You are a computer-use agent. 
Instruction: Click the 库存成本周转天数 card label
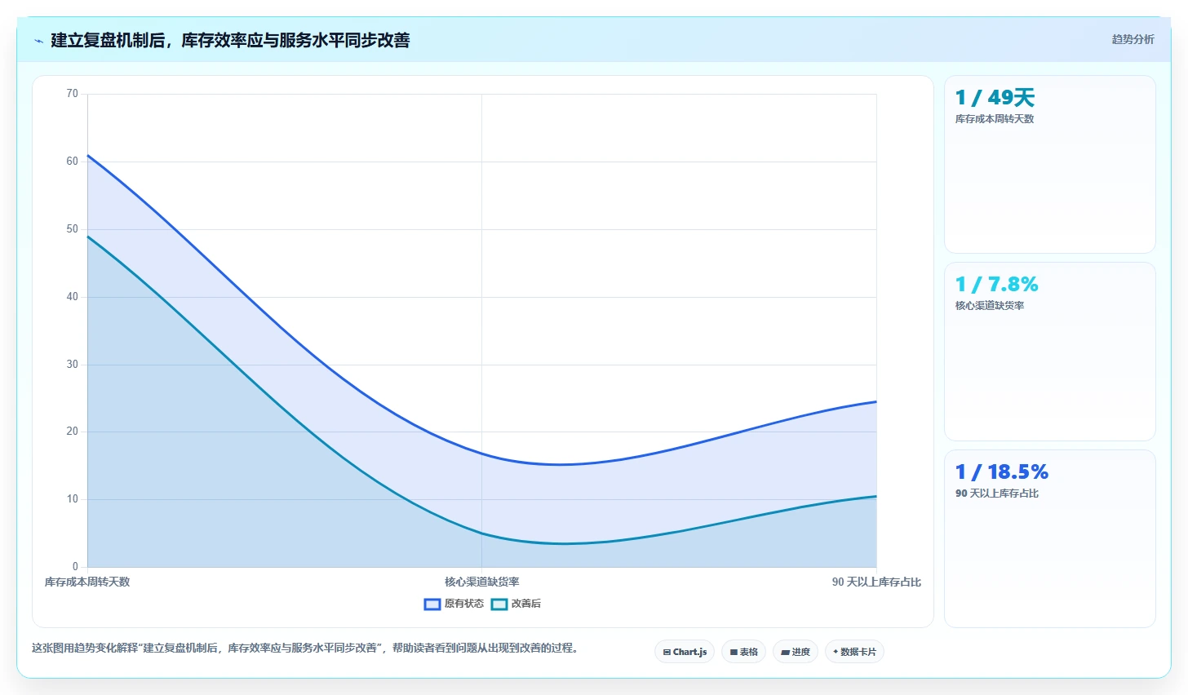pos(994,119)
